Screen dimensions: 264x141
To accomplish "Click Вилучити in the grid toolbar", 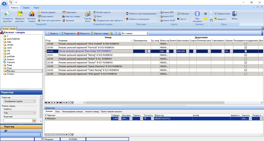I will (83, 33).
